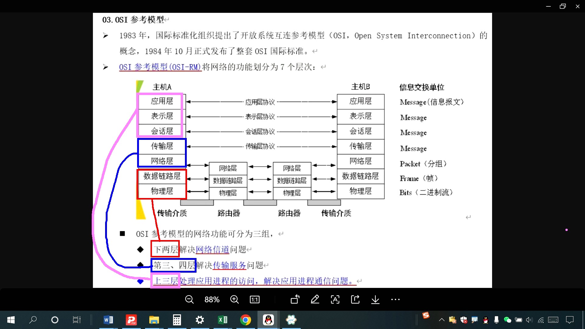585x329 pixels.
Task: Click the text selection tool icon
Action: coord(334,299)
